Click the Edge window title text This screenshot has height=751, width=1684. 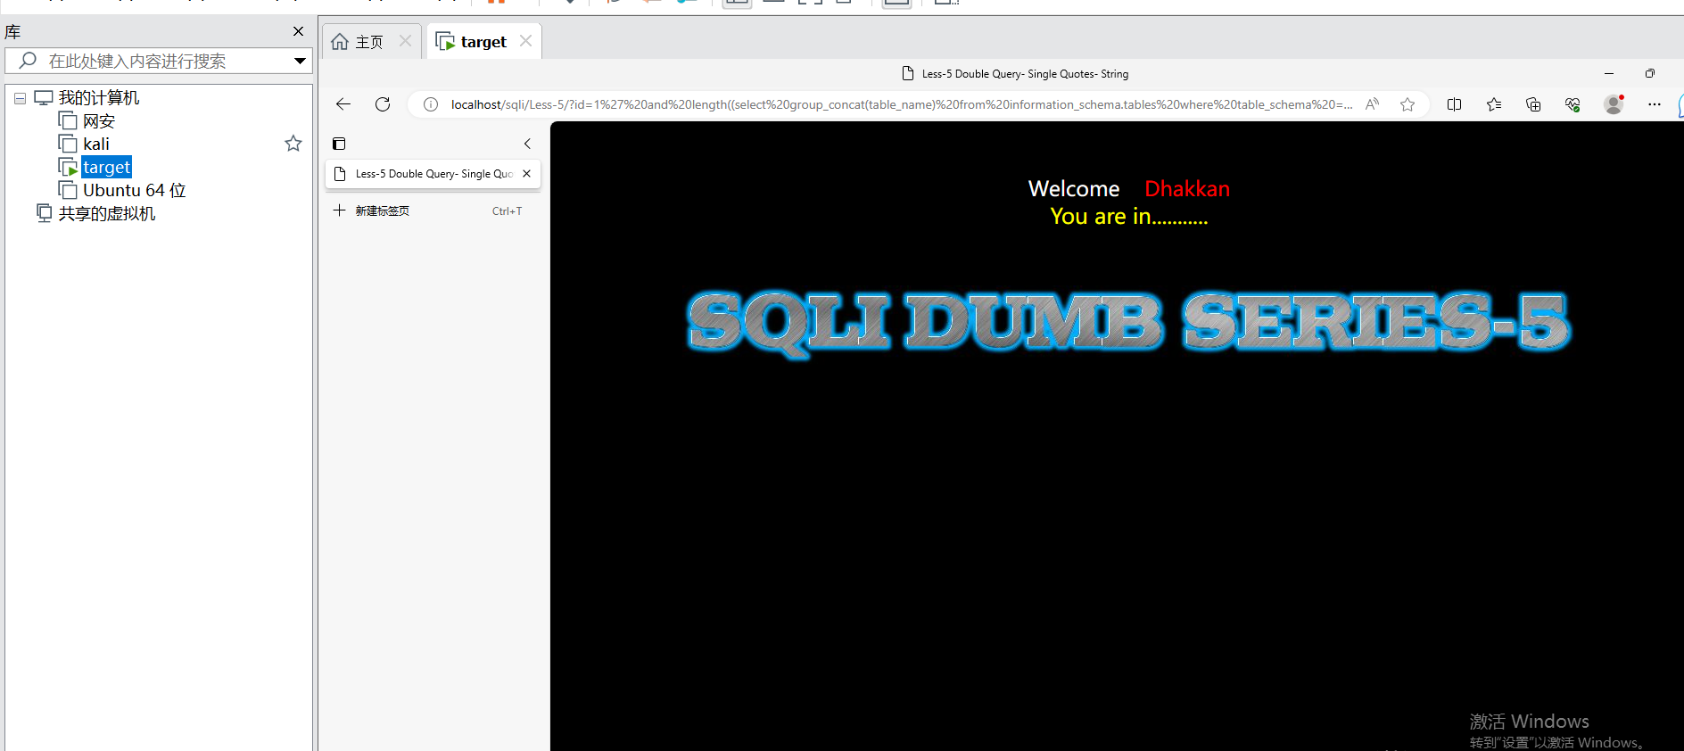pyautogui.click(x=1025, y=74)
